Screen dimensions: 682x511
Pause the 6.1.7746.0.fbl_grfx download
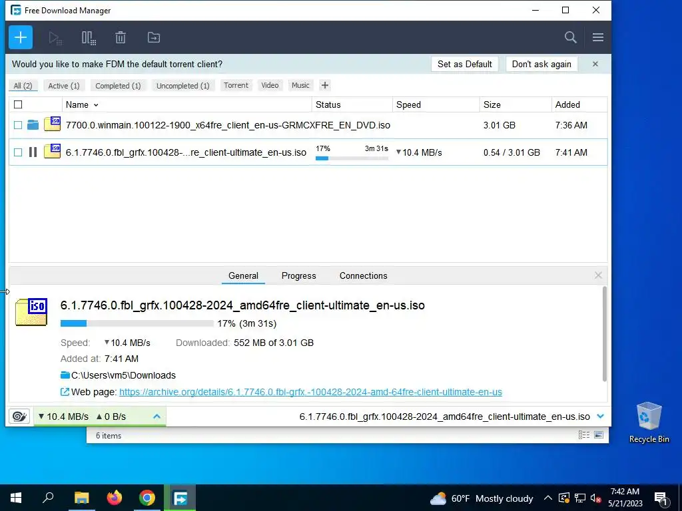pyautogui.click(x=33, y=152)
